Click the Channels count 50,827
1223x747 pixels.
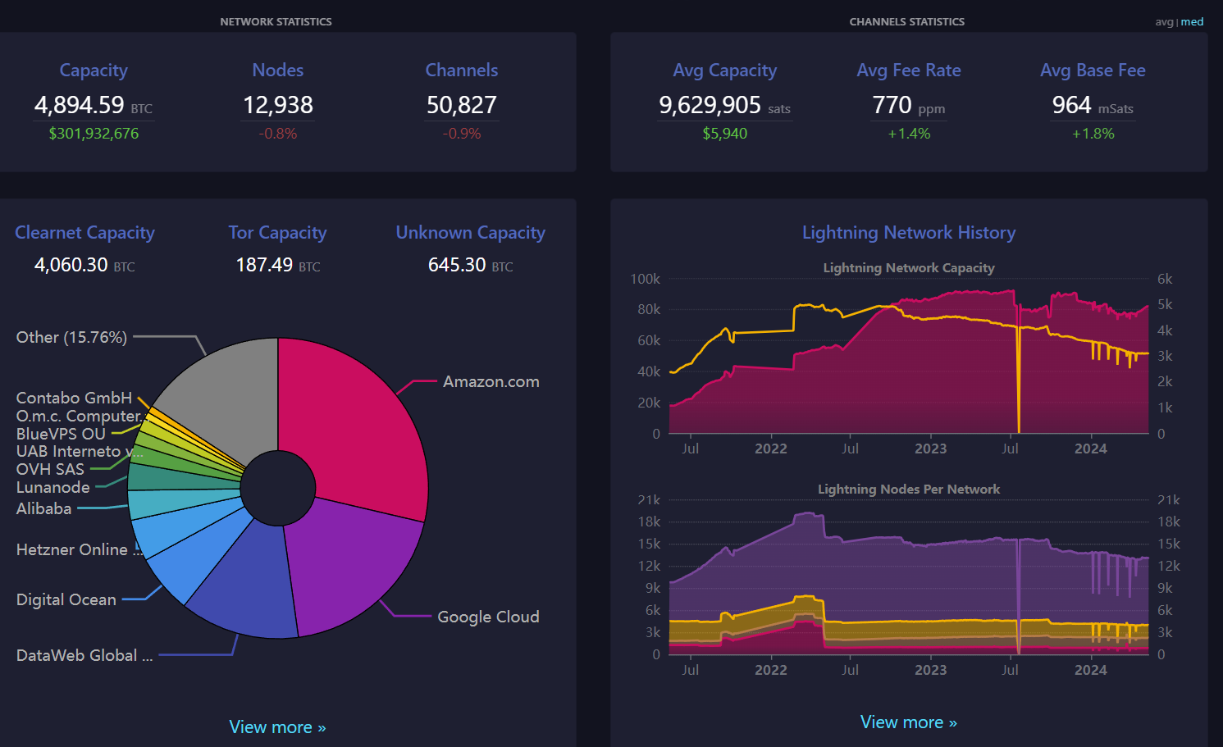pyautogui.click(x=462, y=105)
